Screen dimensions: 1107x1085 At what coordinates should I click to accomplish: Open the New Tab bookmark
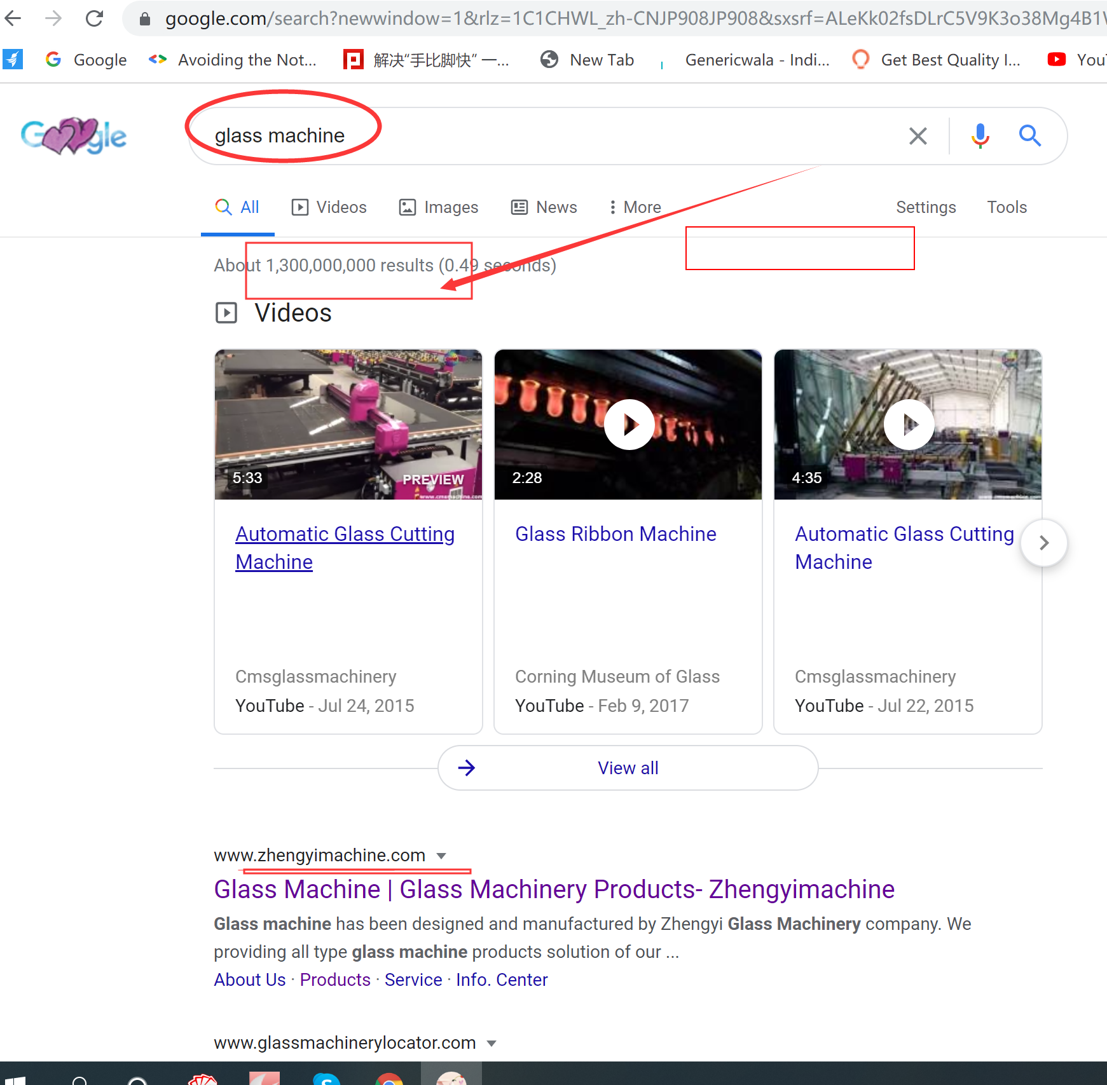coord(587,60)
